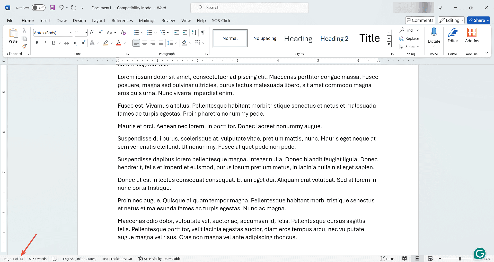
Task: Apply subscript formatting
Action: (75, 43)
